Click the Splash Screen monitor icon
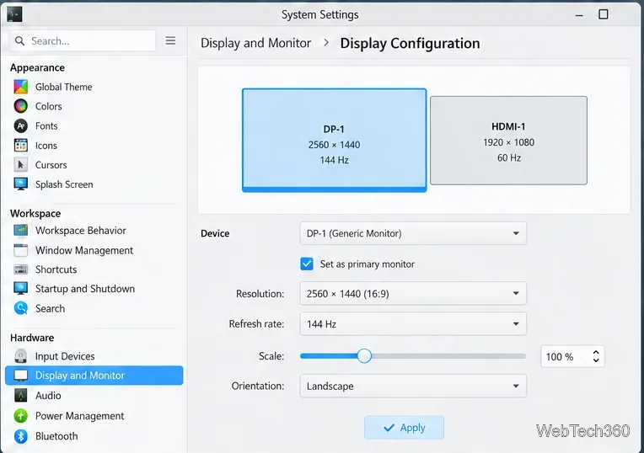The image size is (644, 453). point(20,184)
